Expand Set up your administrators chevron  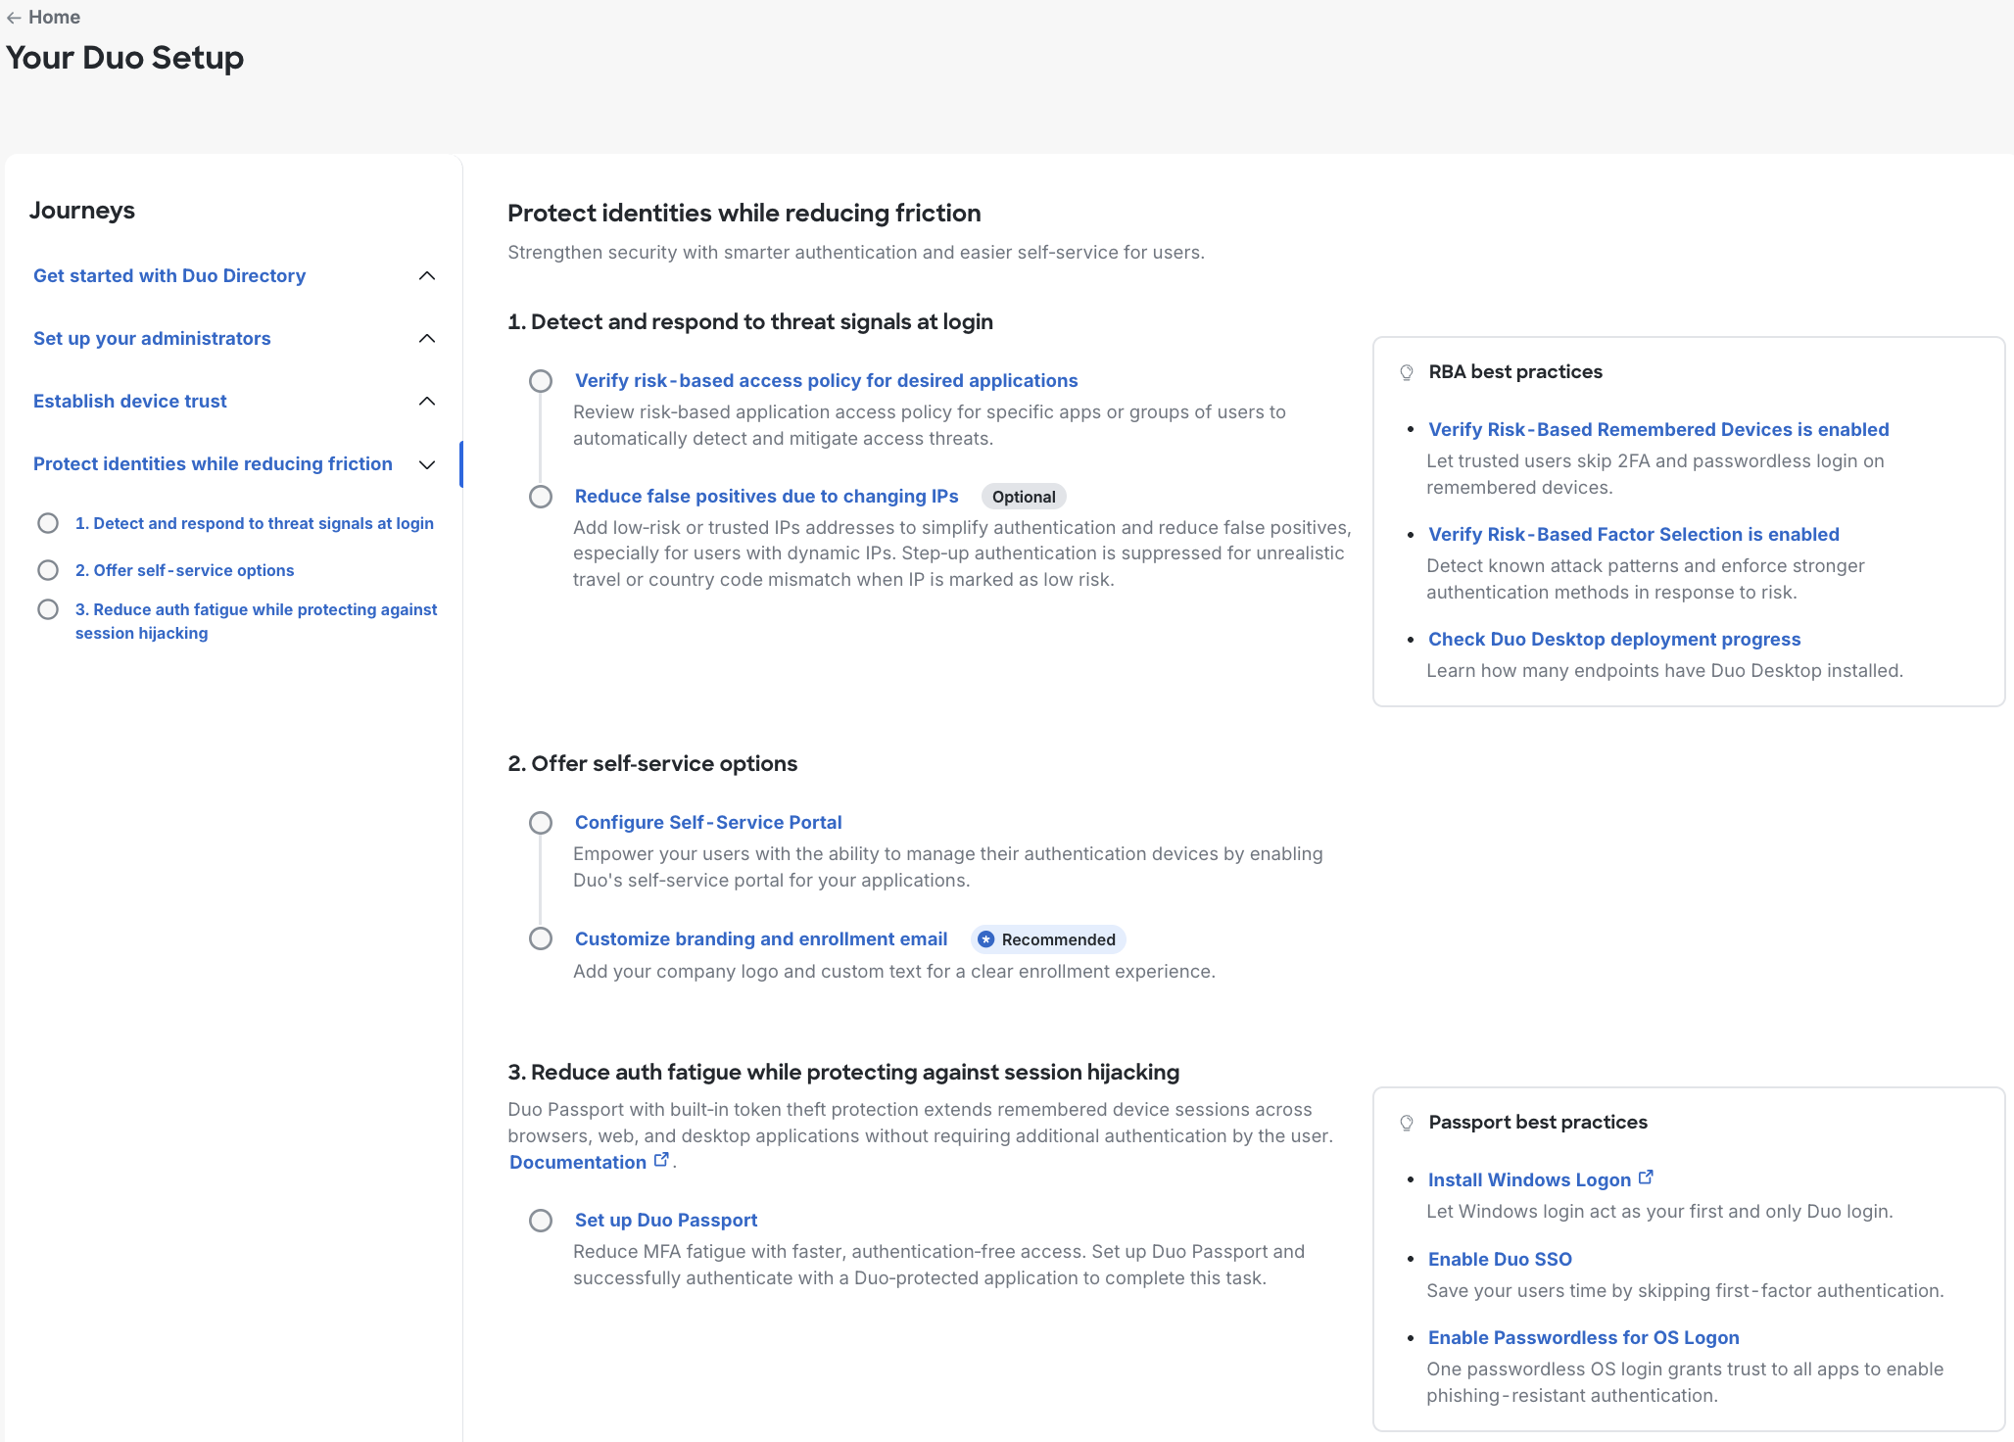pyautogui.click(x=427, y=339)
